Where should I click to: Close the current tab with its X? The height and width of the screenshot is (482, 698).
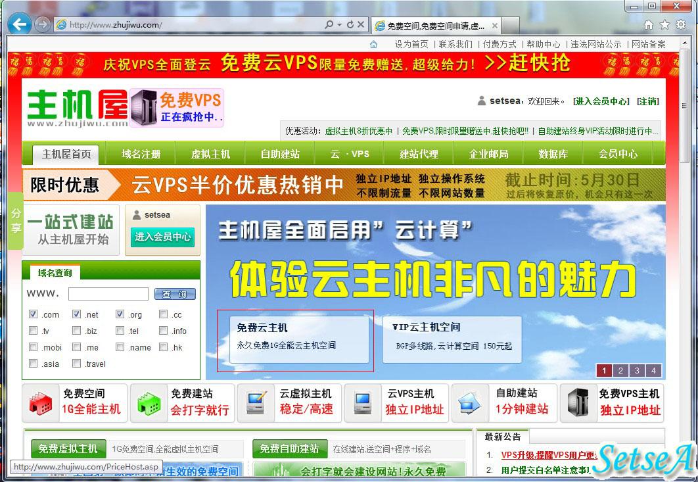tap(494, 26)
